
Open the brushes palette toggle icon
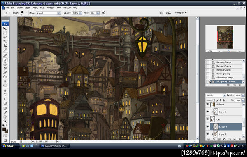(x=161, y=13)
